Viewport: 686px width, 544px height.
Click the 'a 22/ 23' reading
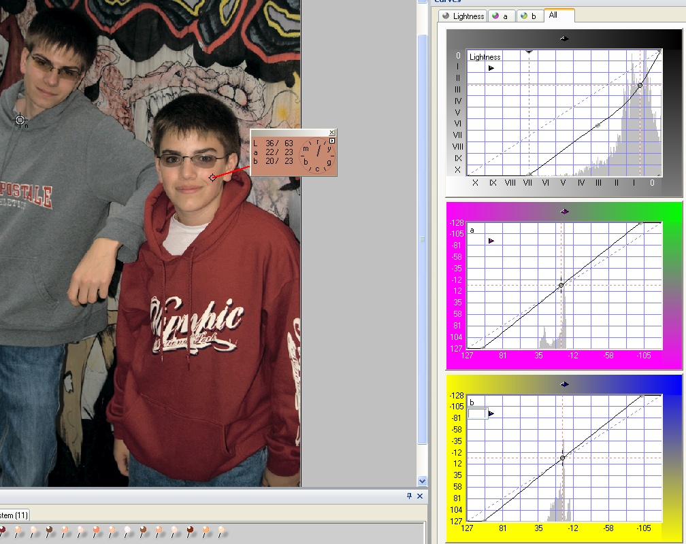pyautogui.click(x=274, y=152)
